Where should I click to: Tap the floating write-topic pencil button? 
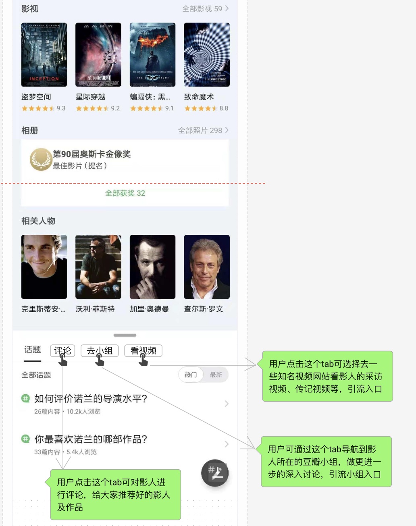click(x=215, y=473)
